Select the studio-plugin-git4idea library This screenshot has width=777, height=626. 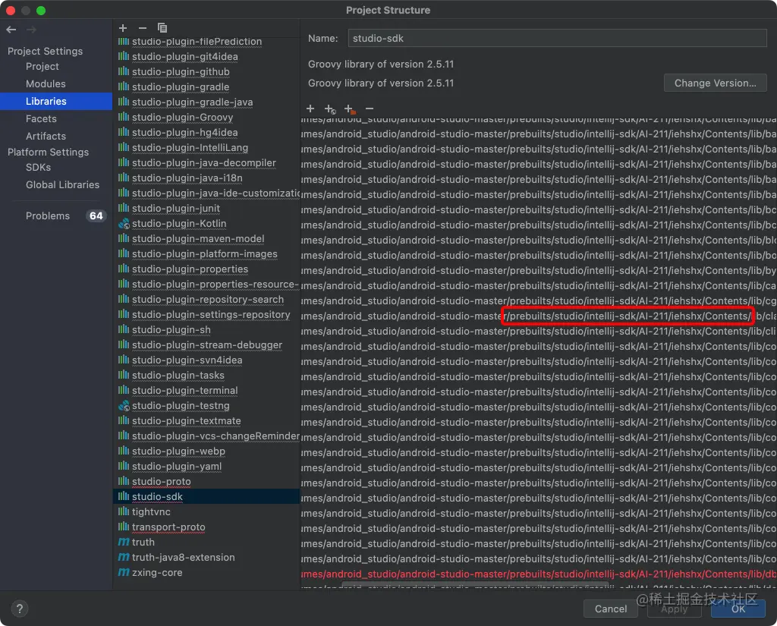[184, 56]
